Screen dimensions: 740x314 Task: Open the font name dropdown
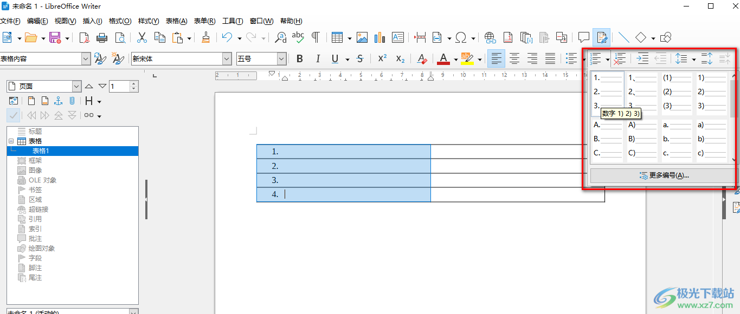227,58
